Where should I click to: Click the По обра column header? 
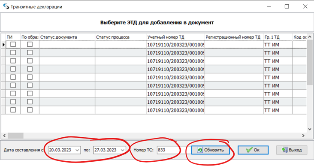click(30, 37)
